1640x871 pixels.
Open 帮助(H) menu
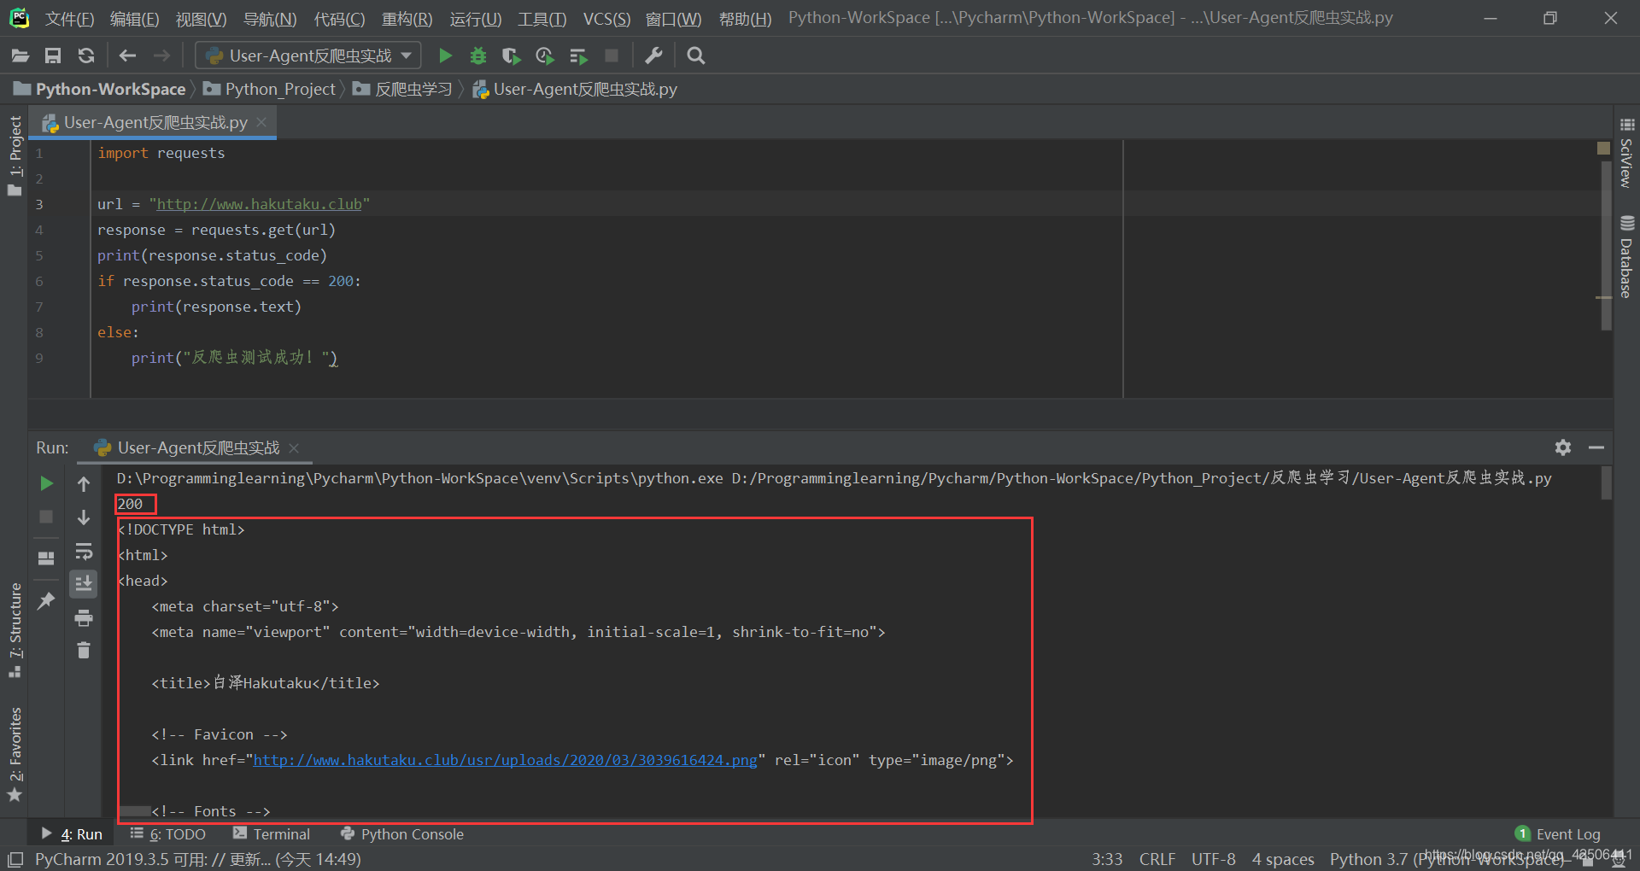(x=745, y=19)
